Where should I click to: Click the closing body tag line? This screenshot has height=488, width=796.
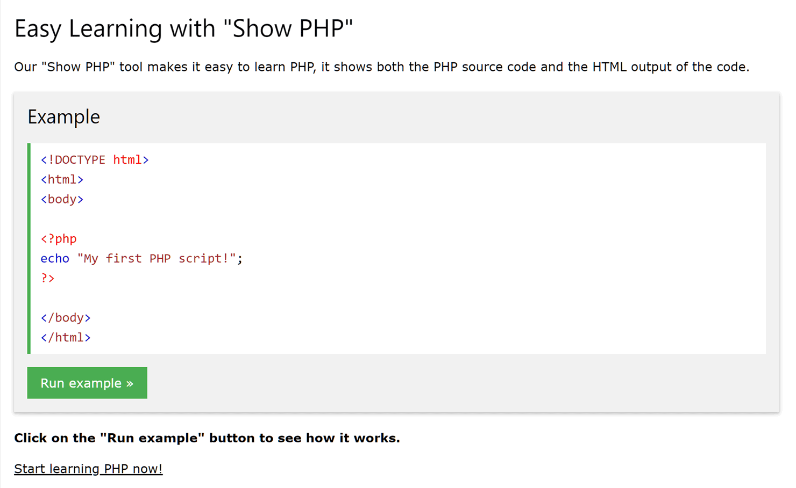66,318
